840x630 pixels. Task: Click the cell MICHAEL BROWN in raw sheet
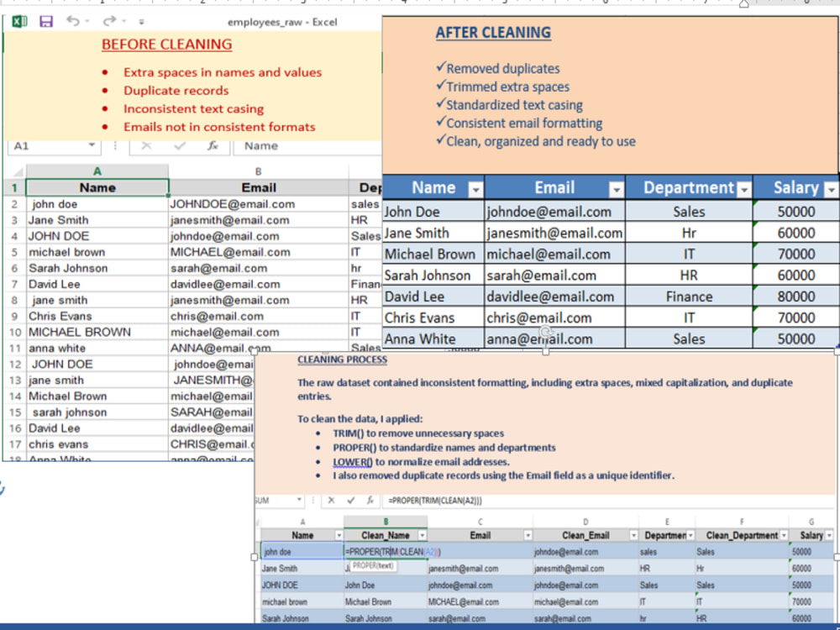97,332
